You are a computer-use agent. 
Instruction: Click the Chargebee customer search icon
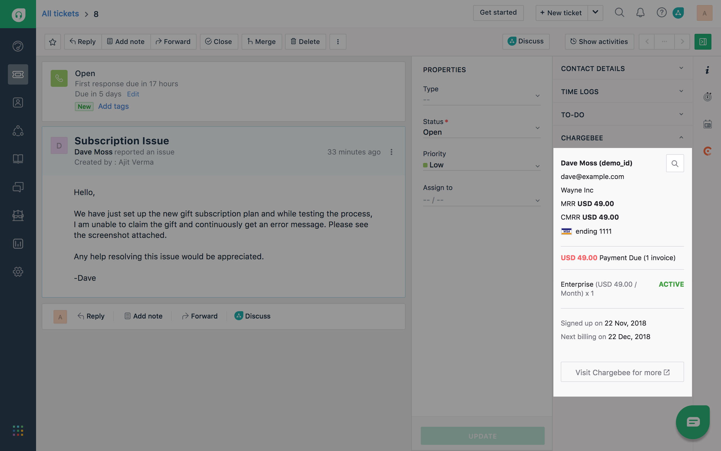point(675,163)
